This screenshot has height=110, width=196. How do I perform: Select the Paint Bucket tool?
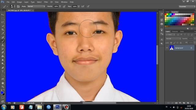(x=3, y=56)
